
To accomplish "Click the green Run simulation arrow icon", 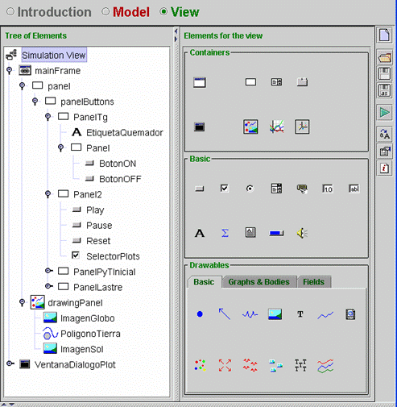I will pos(384,113).
